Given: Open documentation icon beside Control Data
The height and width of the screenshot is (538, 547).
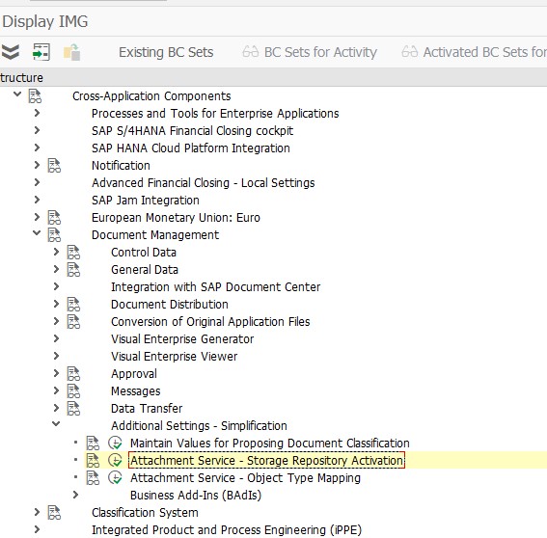Looking at the screenshot, I should [73, 252].
